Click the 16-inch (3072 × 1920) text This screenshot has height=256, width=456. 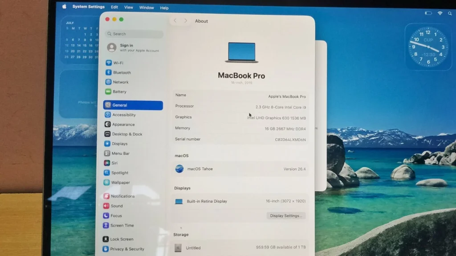click(285, 201)
